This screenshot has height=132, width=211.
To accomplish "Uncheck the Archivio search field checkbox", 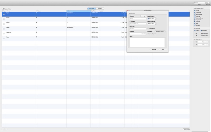I will click(195, 25).
